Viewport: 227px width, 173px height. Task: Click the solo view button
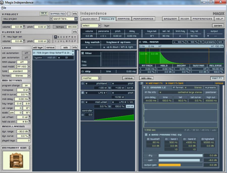tap(146, 78)
